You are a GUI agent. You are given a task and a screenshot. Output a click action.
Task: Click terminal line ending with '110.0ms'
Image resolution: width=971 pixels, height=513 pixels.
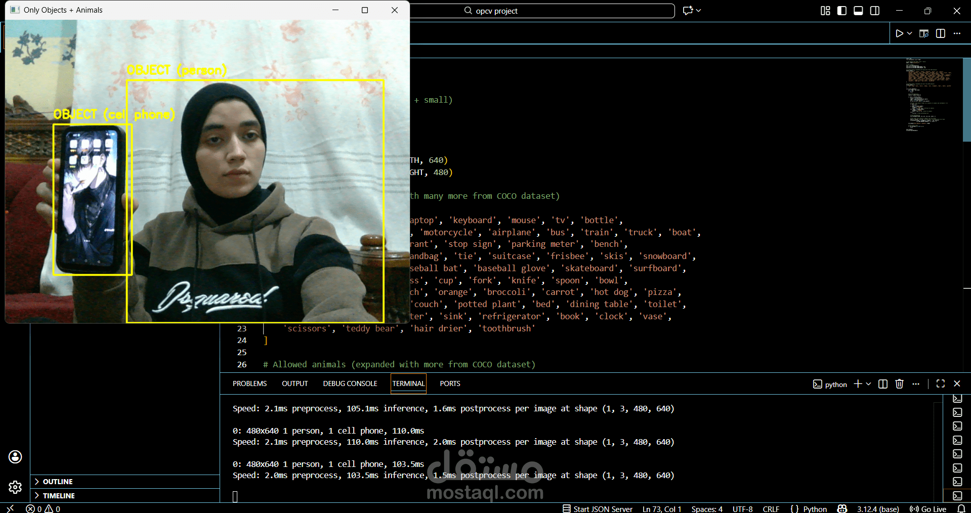pyautogui.click(x=328, y=431)
